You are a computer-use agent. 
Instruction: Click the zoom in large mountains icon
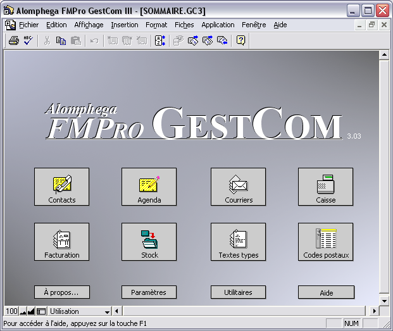click(x=31, y=311)
